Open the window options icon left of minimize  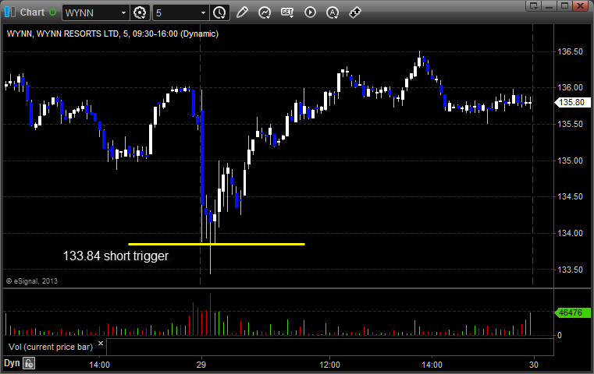pos(534,5)
